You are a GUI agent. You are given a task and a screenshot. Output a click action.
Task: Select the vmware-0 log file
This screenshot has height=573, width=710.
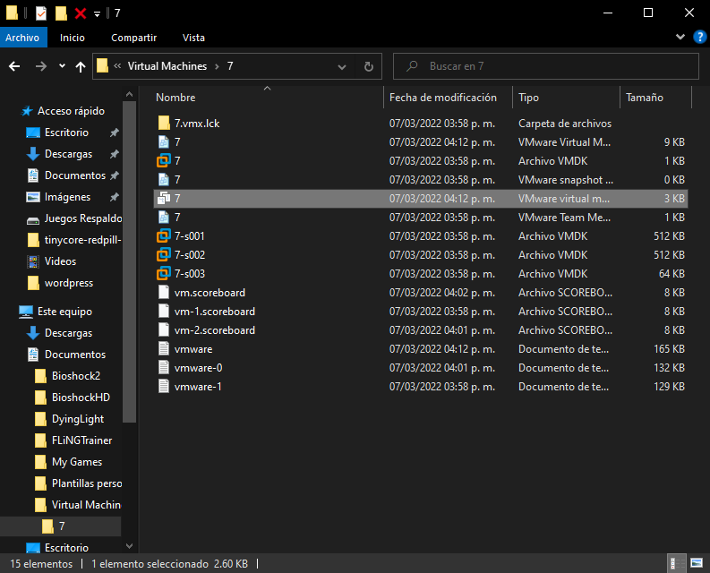(199, 368)
